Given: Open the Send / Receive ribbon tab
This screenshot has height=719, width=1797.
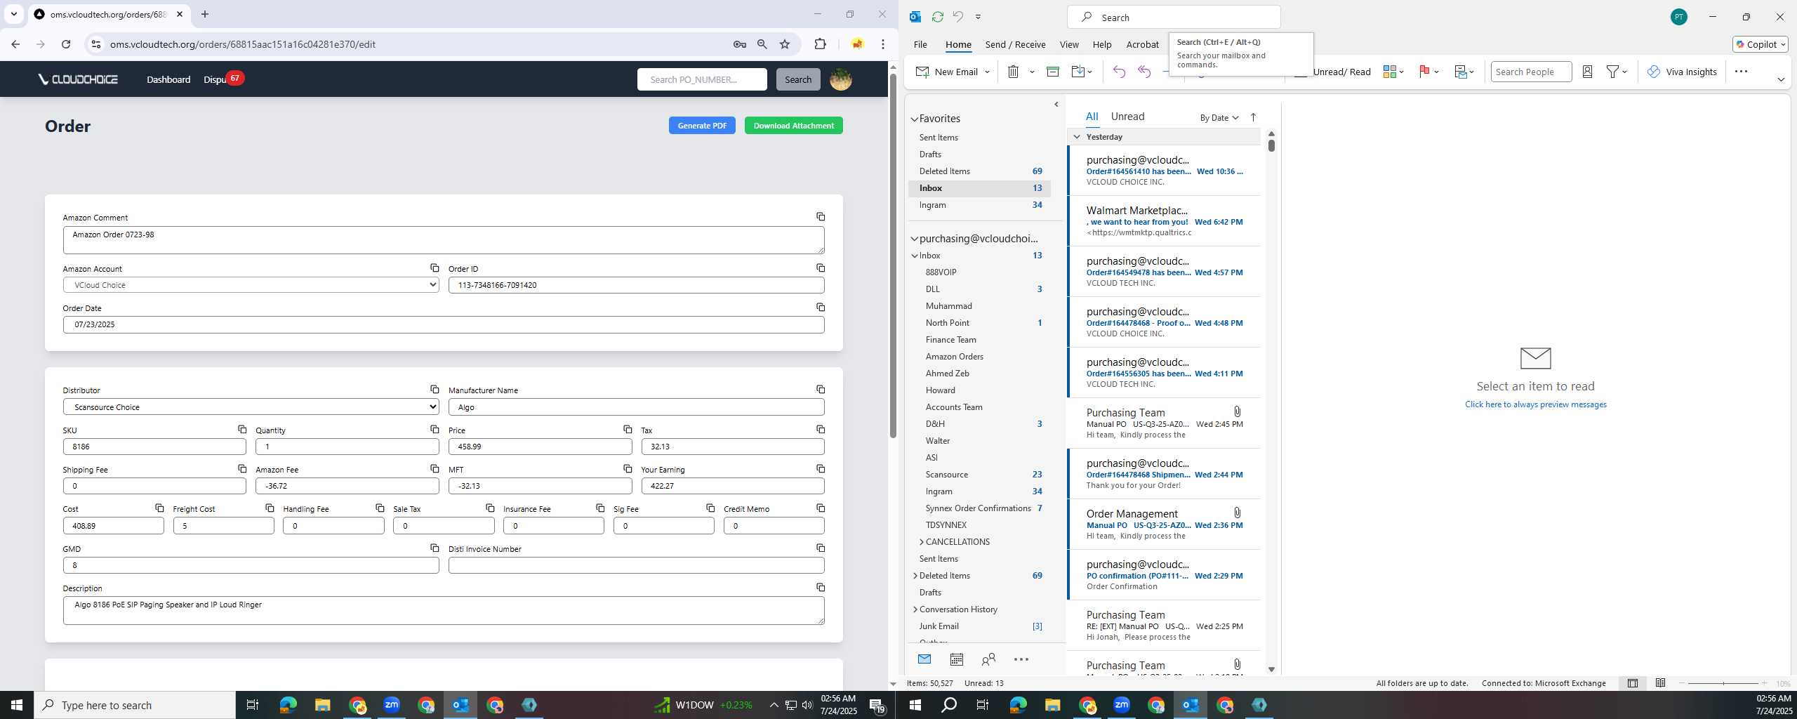Looking at the screenshot, I should click(x=1015, y=44).
